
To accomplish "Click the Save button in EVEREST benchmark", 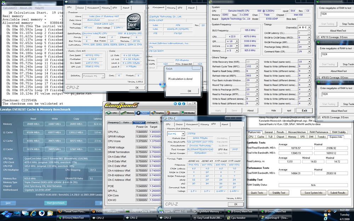I will [x=8, y=203].
